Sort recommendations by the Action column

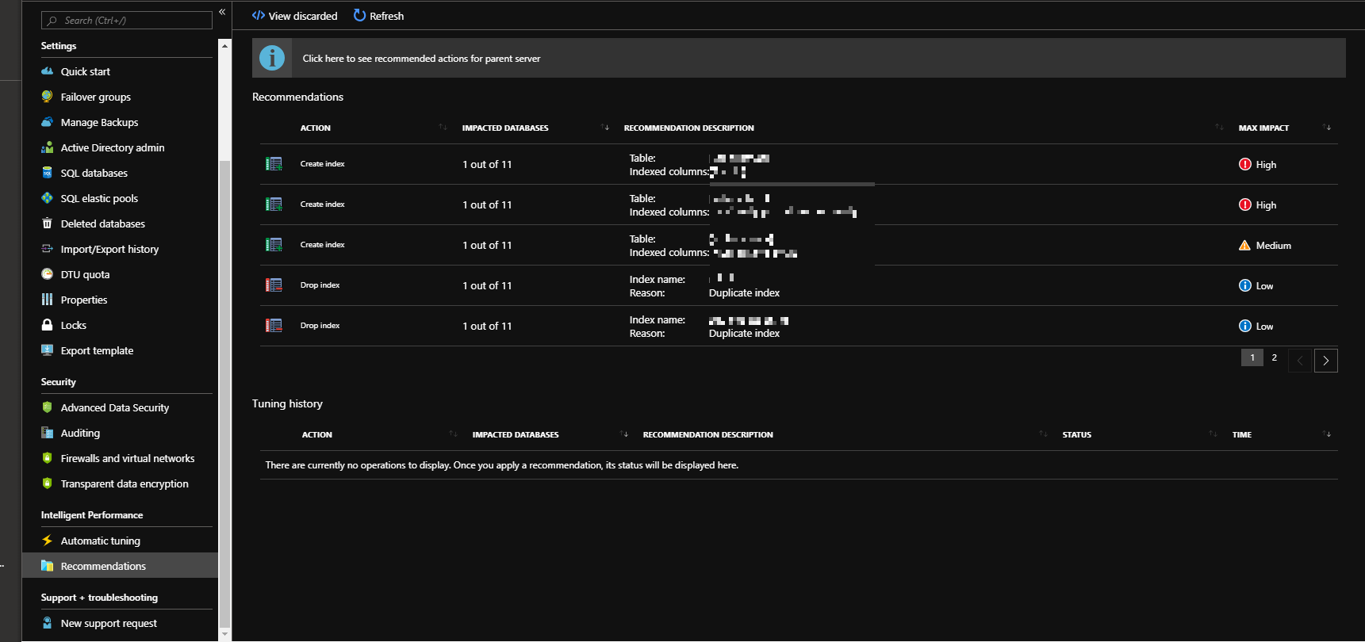(x=443, y=128)
